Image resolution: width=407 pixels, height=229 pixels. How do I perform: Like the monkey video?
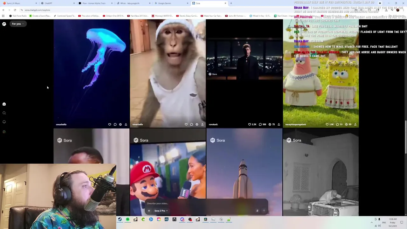pos(186,124)
